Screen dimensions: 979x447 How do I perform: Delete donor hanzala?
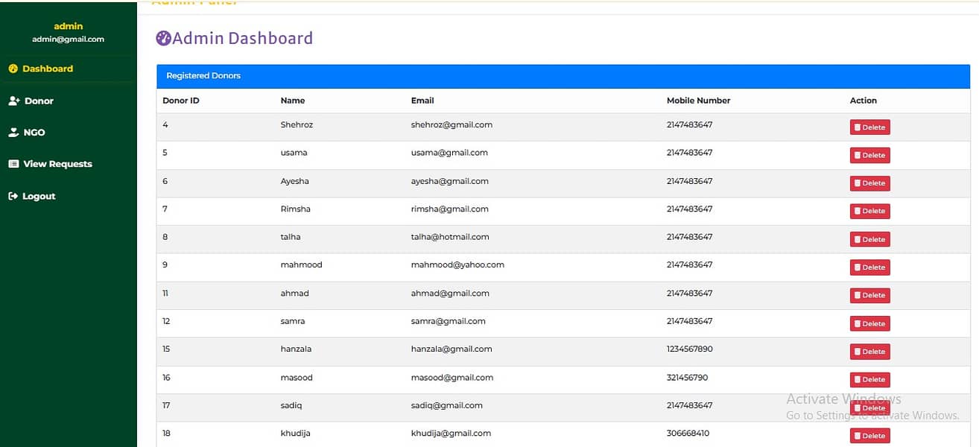click(869, 352)
